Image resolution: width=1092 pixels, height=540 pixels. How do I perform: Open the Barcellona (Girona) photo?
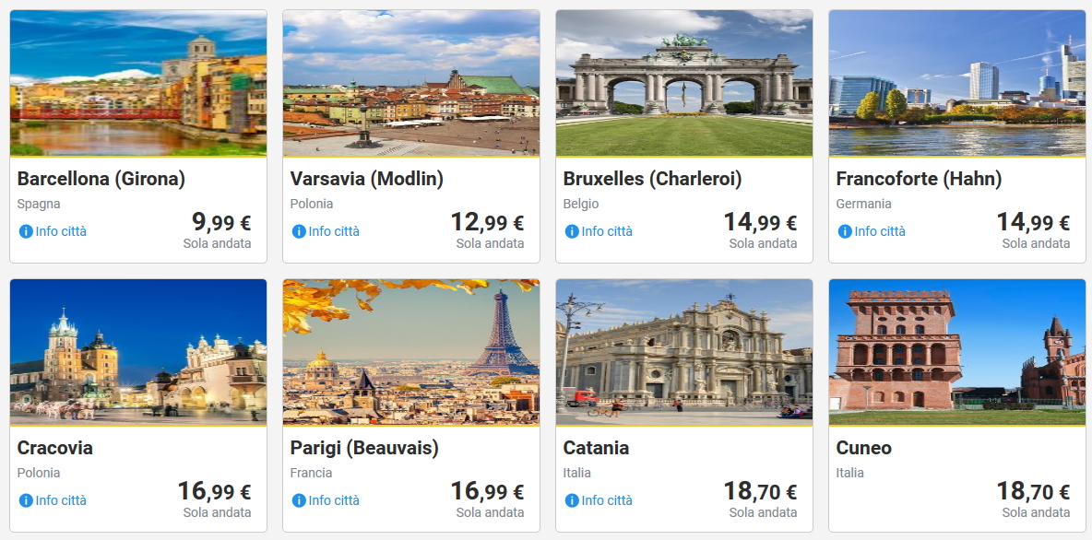[138, 83]
